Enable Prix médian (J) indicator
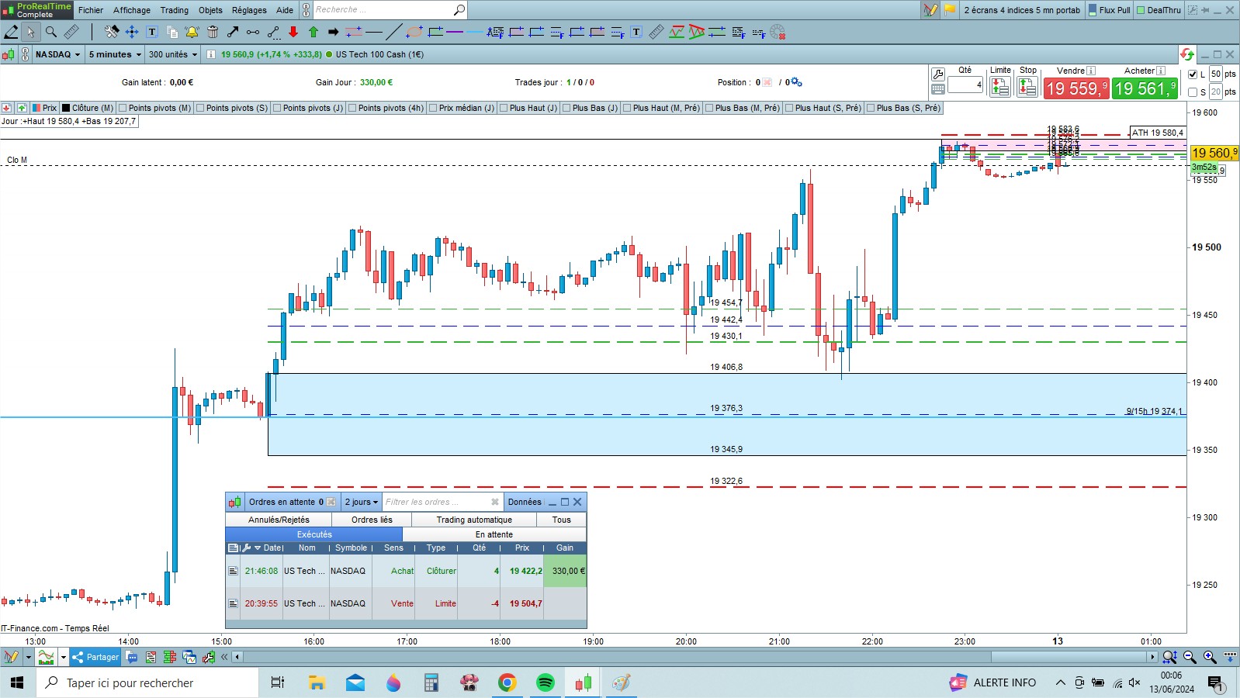This screenshot has width=1240, height=698. 433,108
